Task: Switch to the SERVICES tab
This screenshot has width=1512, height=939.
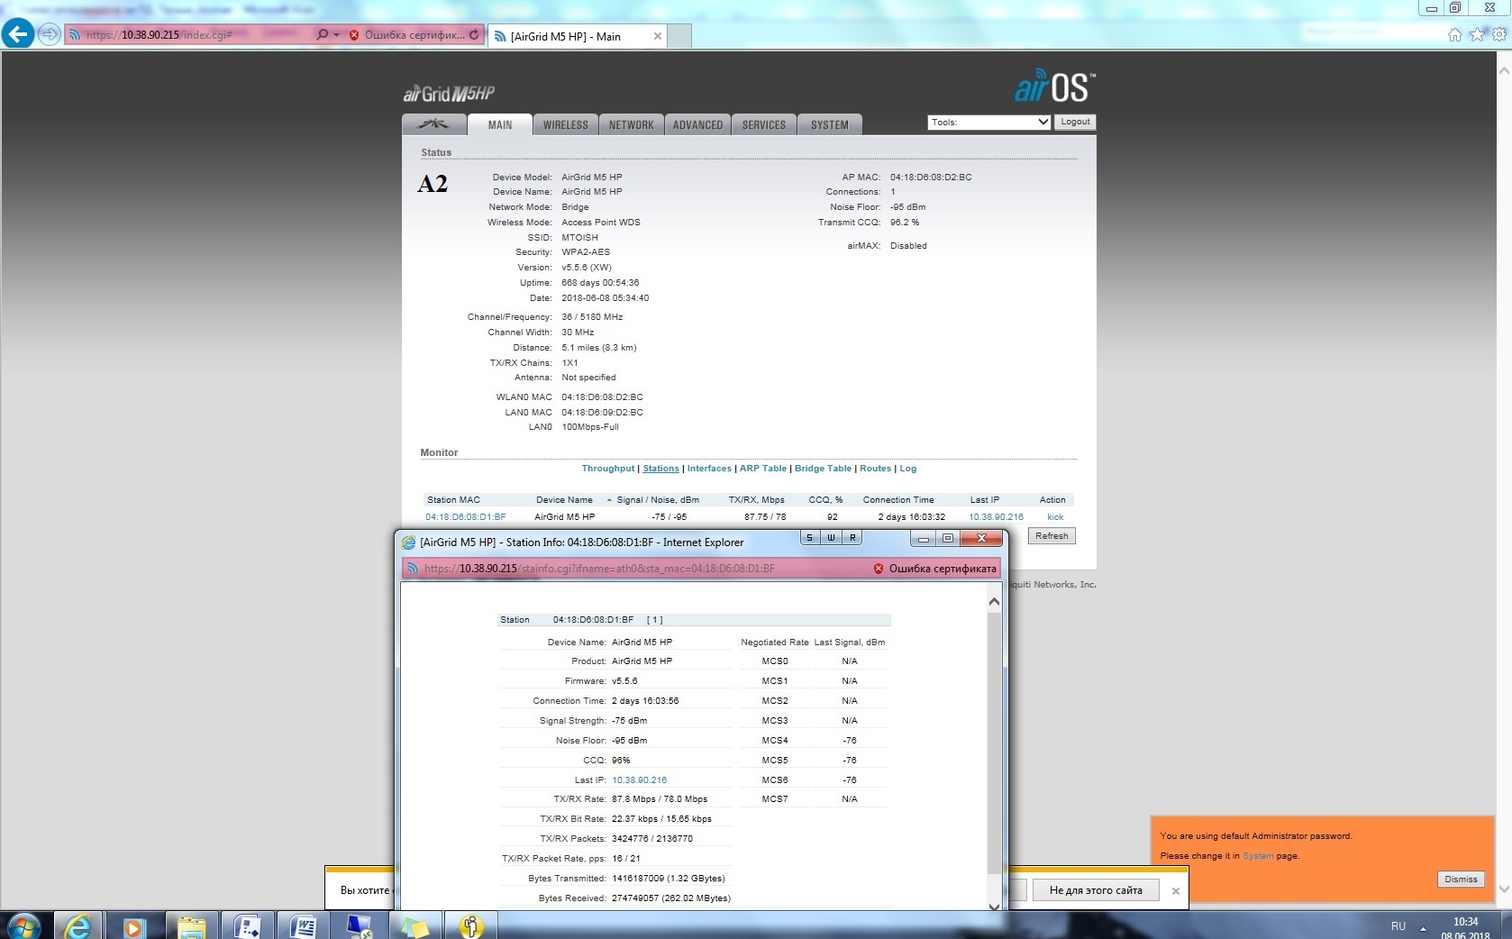Action: pyautogui.click(x=764, y=124)
